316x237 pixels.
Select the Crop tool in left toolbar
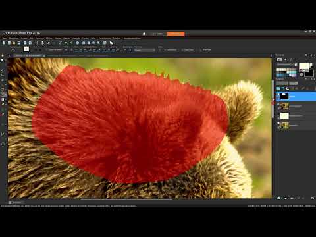3,75
